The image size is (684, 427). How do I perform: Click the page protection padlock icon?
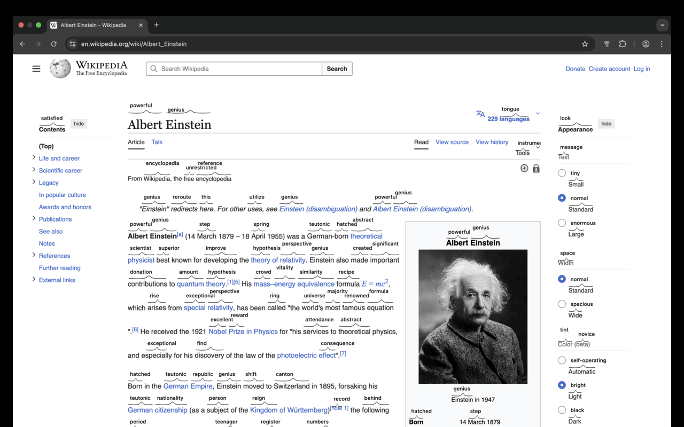tap(536, 168)
